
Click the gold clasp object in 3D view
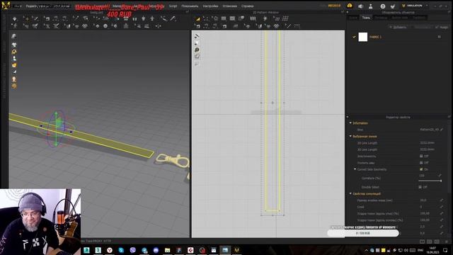pyautogui.click(x=173, y=161)
